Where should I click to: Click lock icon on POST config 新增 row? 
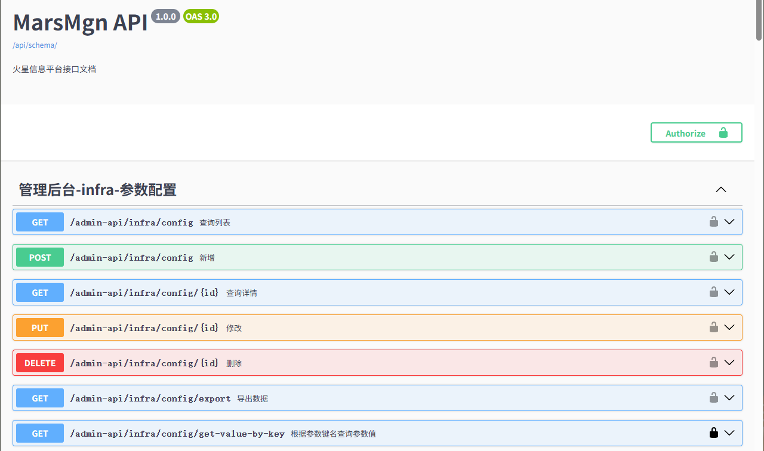click(x=713, y=257)
